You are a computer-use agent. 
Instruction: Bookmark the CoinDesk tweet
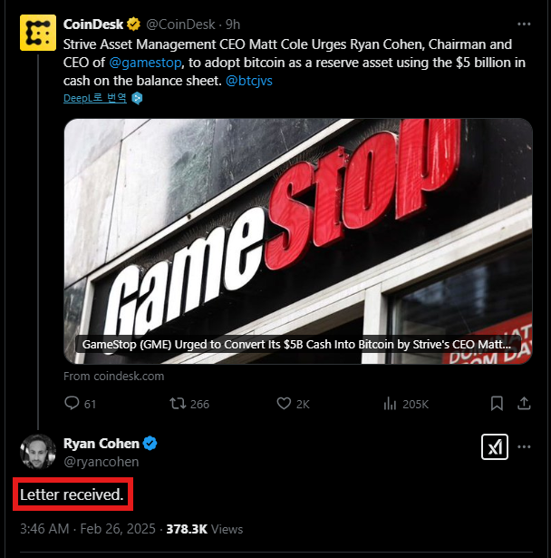497,403
